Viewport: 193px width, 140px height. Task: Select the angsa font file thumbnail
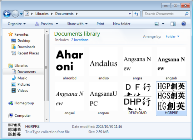(x=138, y=64)
